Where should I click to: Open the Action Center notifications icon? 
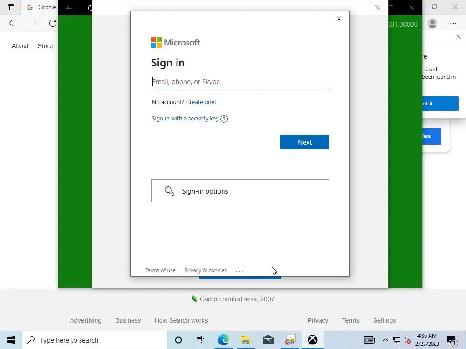pyautogui.click(x=451, y=340)
